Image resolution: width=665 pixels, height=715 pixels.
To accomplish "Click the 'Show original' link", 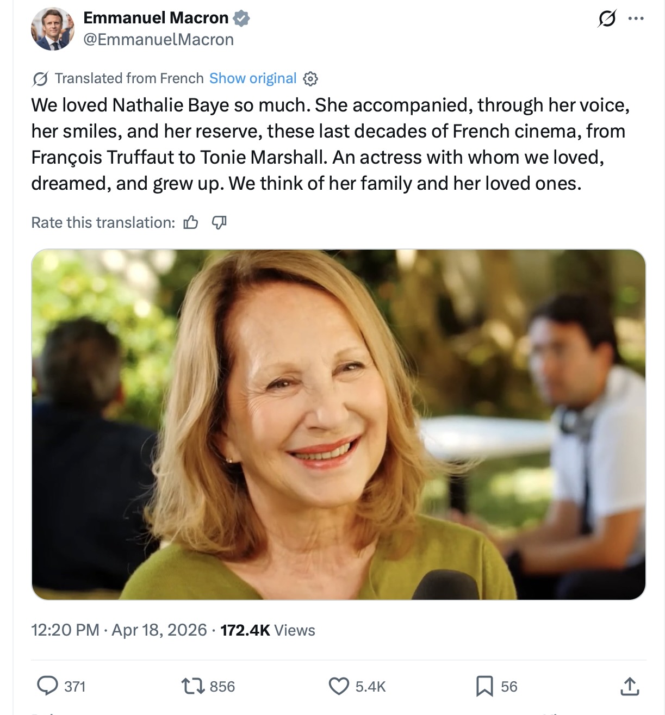I will point(253,79).
